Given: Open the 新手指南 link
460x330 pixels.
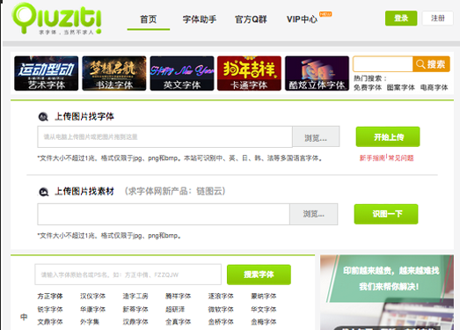Looking at the screenshot, I should coord(372,158).
